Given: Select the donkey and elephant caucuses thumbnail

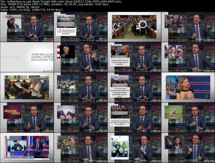Looking at the screenshot, I should tap(80, 117).
